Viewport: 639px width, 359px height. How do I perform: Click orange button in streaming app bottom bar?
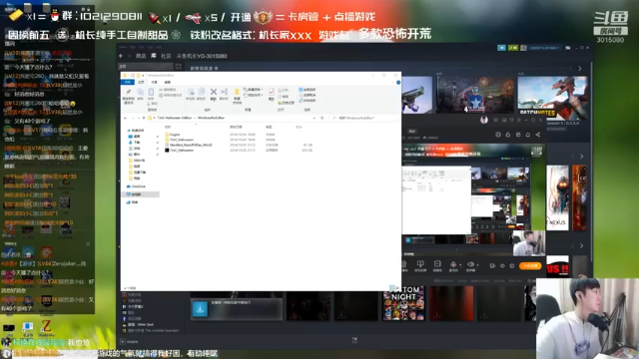530,266
